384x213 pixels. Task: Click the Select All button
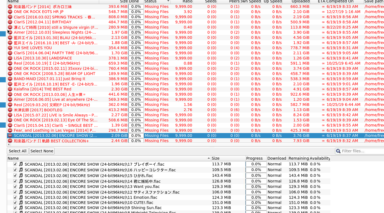17,151
